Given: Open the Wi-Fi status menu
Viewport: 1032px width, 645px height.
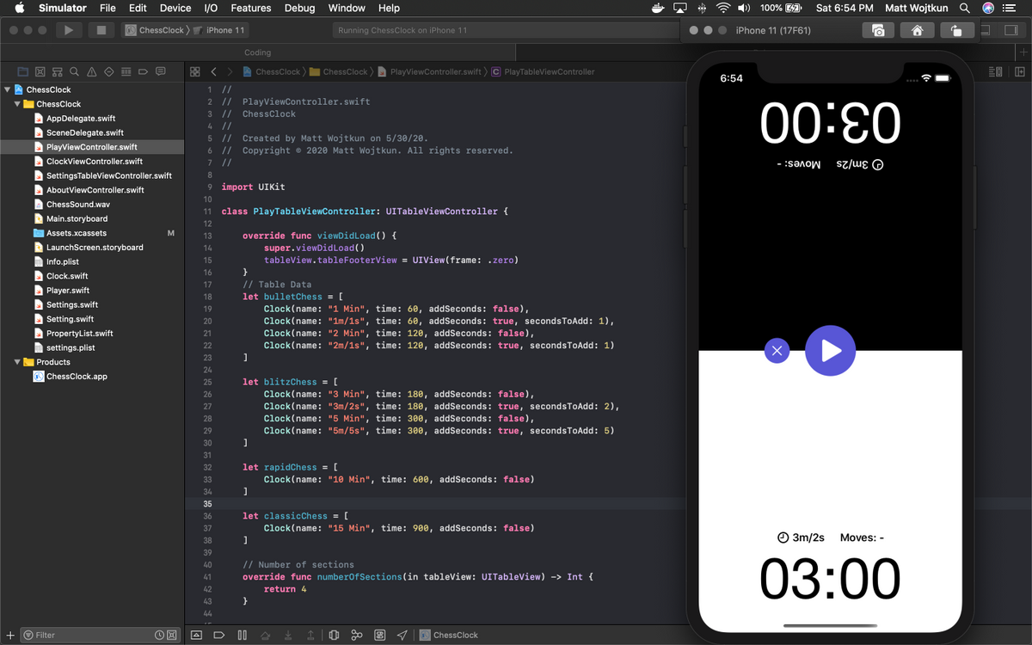Looking at the screenshot, I should coord(723,8).
